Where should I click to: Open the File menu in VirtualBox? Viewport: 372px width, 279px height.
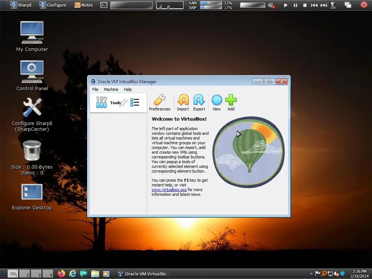click(x=95, y=89)
